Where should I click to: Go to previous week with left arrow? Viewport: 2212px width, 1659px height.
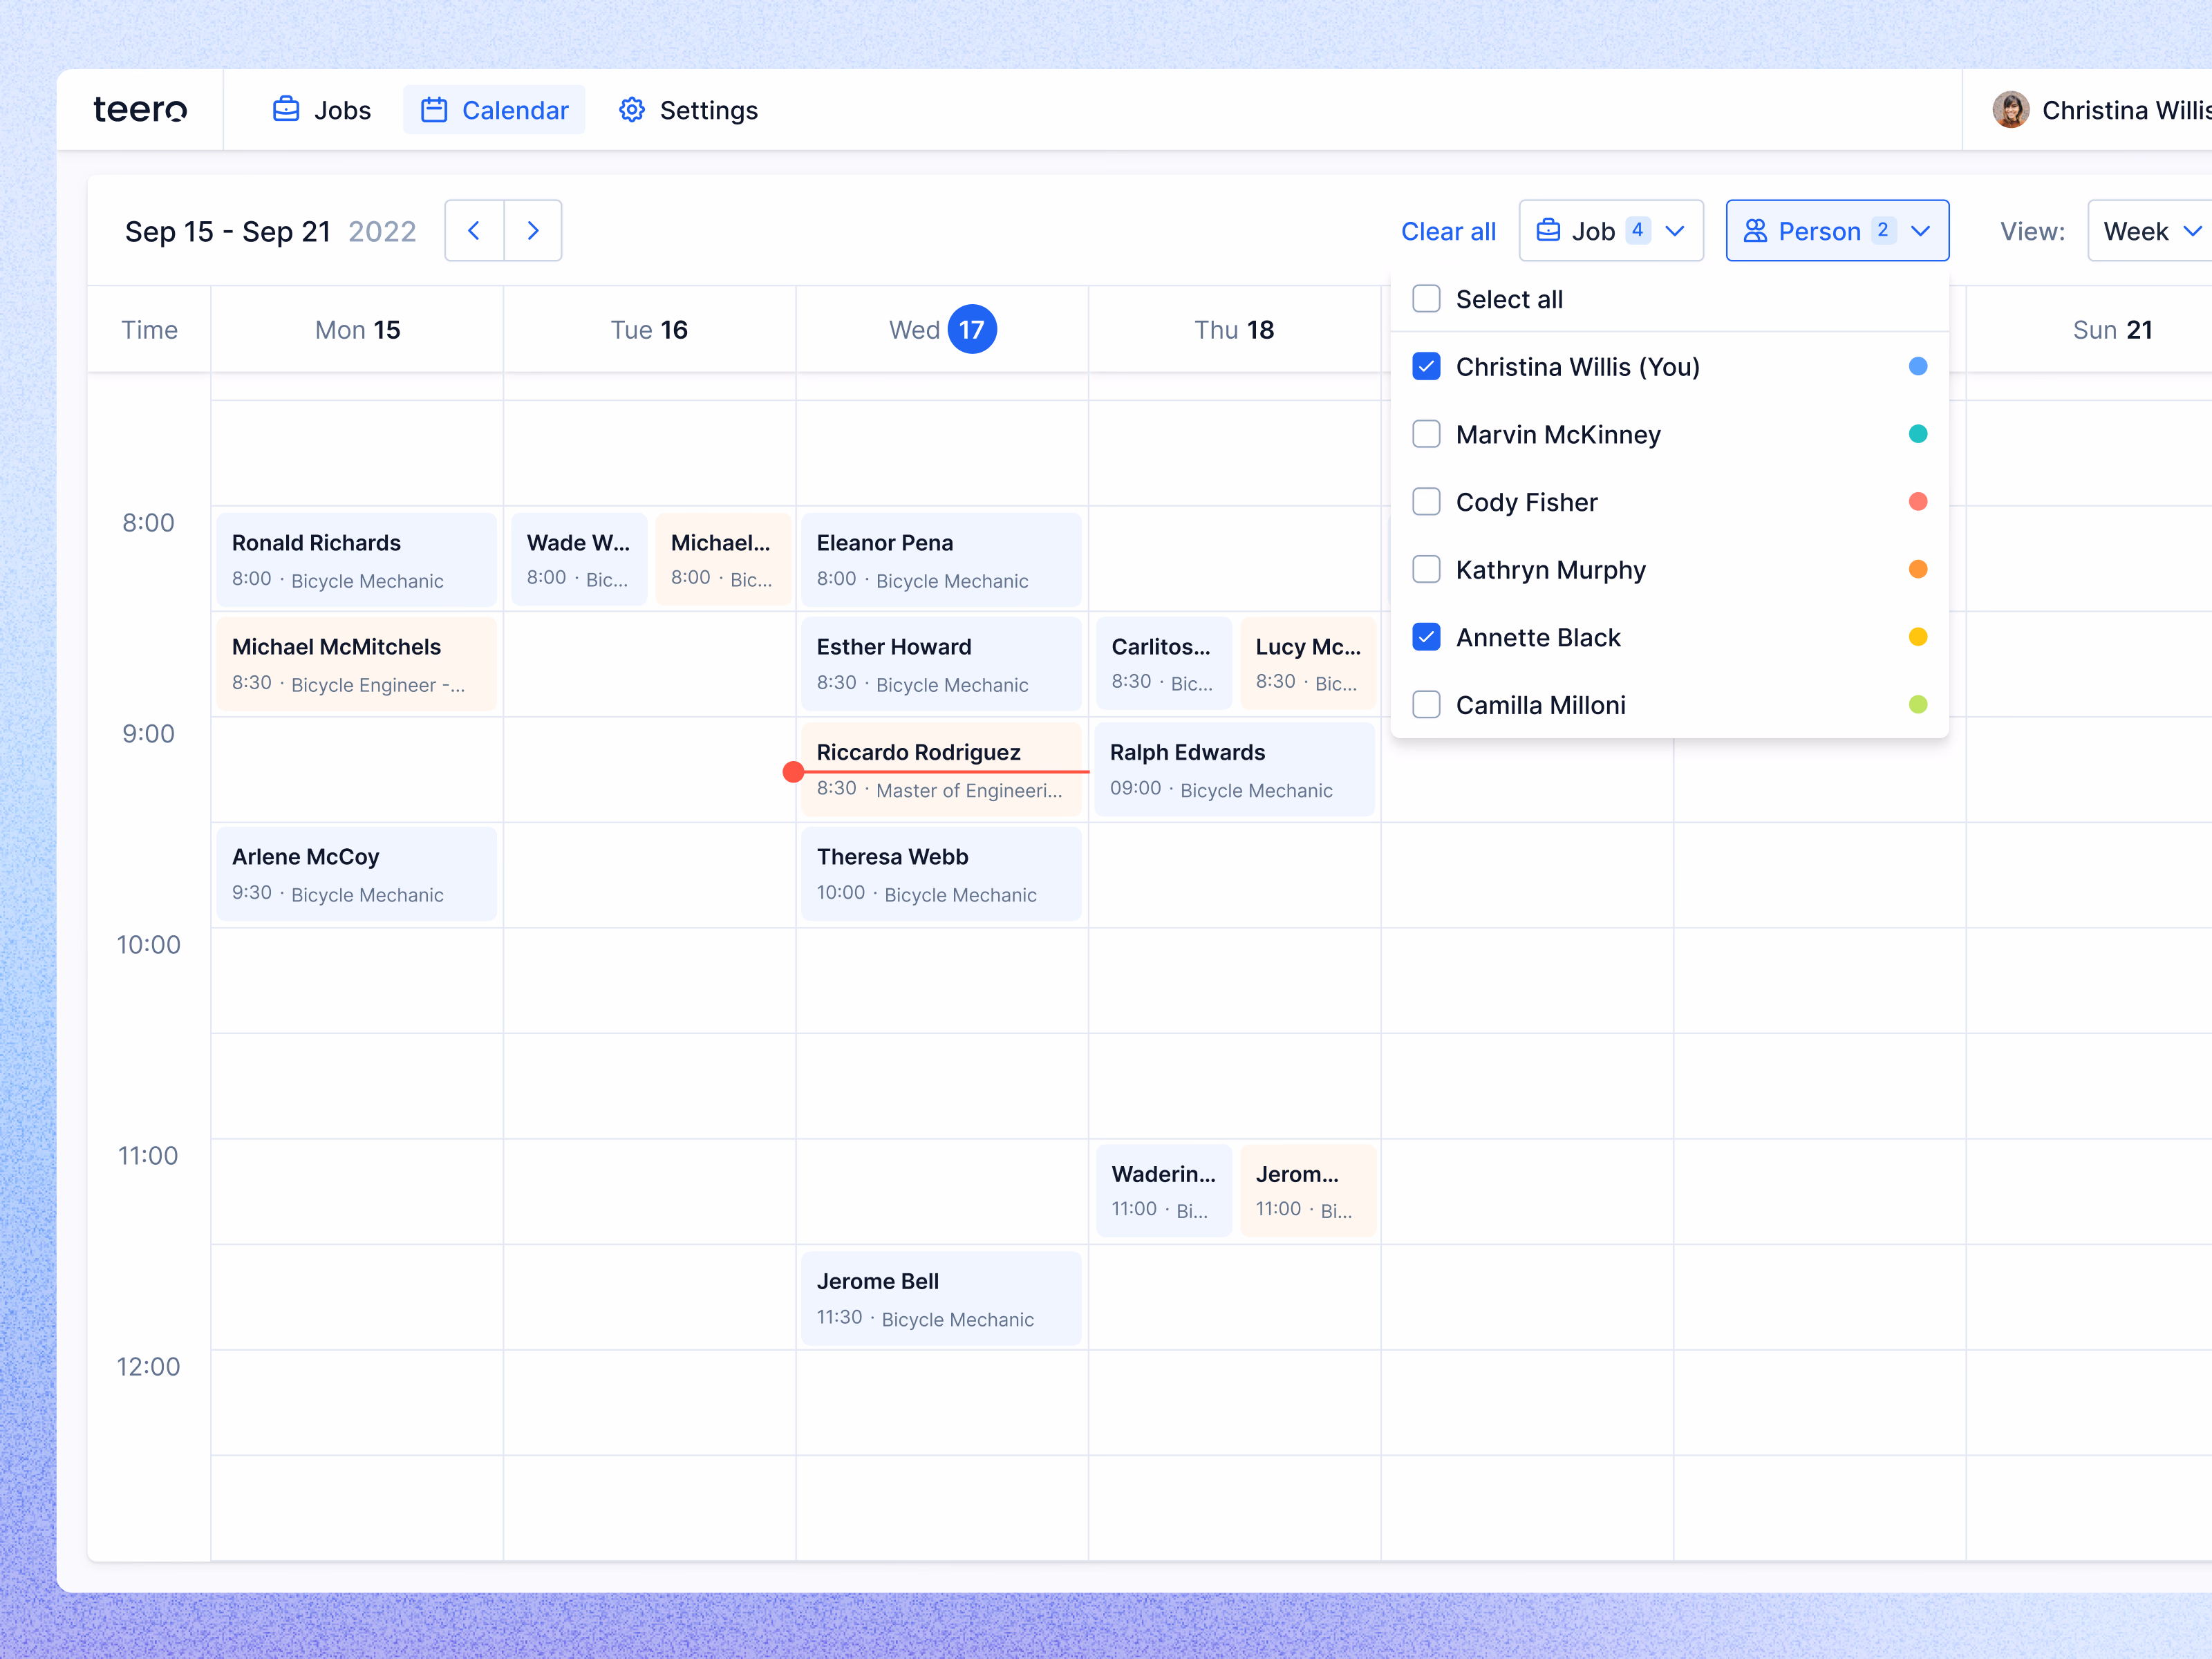click(474, 231)
